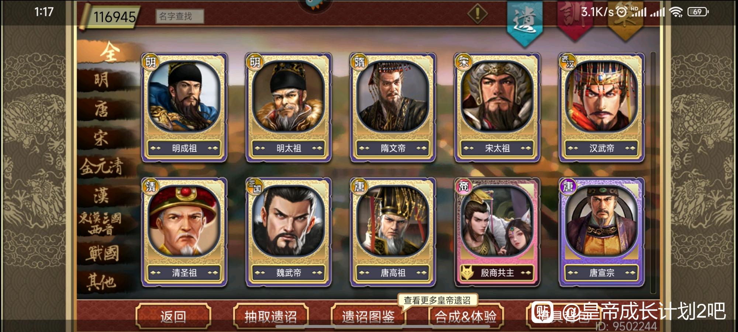This screenshot has height=332, width=738.
Task: Click the 返回 button
Action: point(173,316)
